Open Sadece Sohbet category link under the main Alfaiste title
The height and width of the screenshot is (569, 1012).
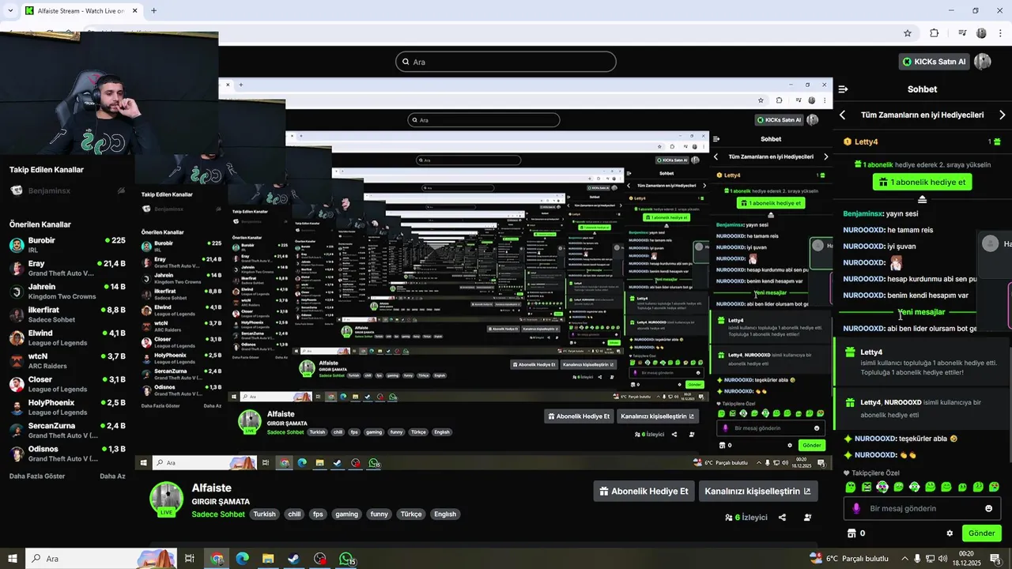click(x=218, y=514)
